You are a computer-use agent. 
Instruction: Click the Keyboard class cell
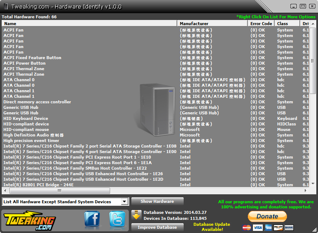click(x=287, y=119)
